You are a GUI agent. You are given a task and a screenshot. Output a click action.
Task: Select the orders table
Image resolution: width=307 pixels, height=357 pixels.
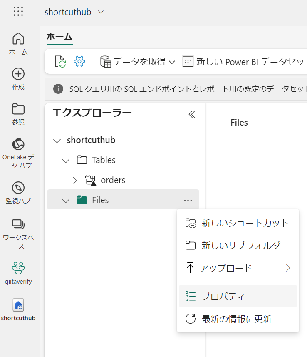(x=105, y=180)
